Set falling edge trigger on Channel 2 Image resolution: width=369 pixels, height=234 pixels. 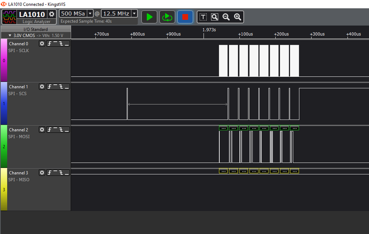pos(61,130)
